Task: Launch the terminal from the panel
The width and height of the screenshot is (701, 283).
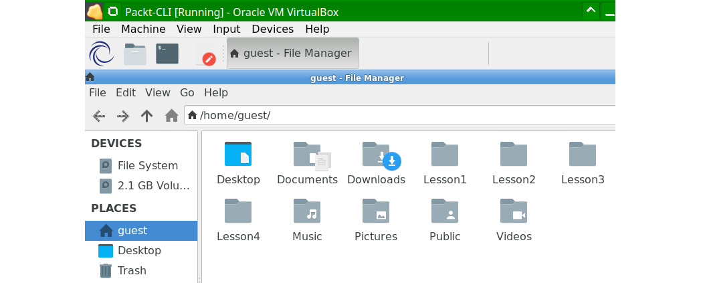Action: tap(167, 54)
